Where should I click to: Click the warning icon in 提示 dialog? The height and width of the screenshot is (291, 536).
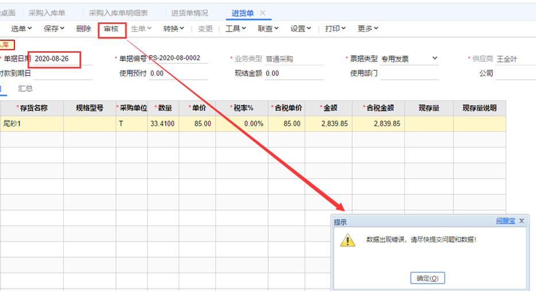348,240
